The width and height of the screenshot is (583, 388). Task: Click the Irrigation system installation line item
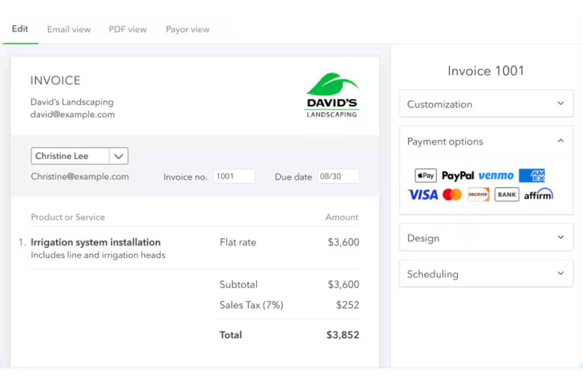pos(96,242)
